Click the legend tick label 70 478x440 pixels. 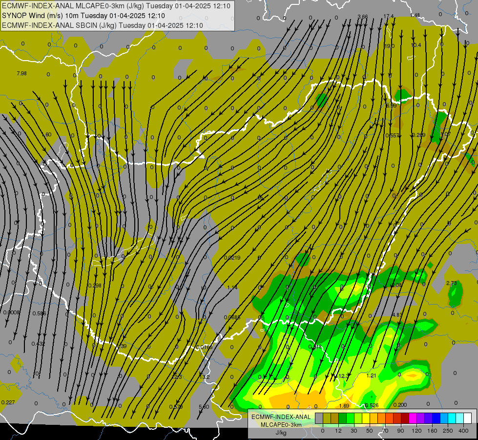tap(385, 431)
